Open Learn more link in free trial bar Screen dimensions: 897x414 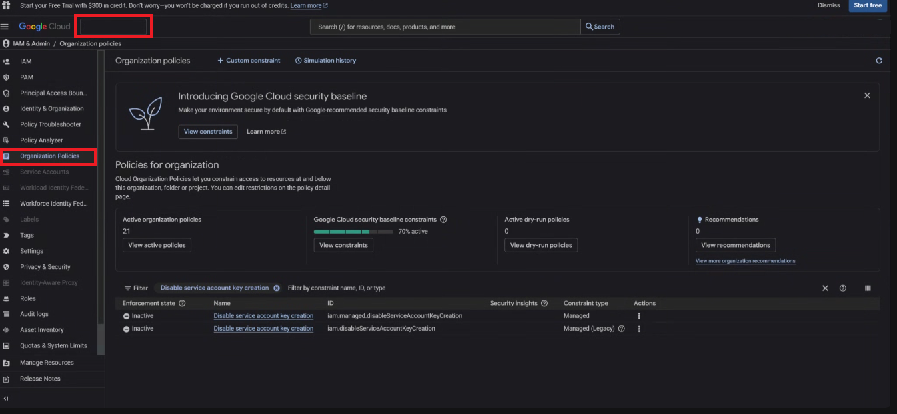[x=309, y=5]
